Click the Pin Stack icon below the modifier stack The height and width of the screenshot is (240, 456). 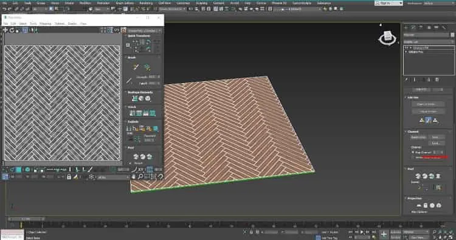click(x=407, y=80)
